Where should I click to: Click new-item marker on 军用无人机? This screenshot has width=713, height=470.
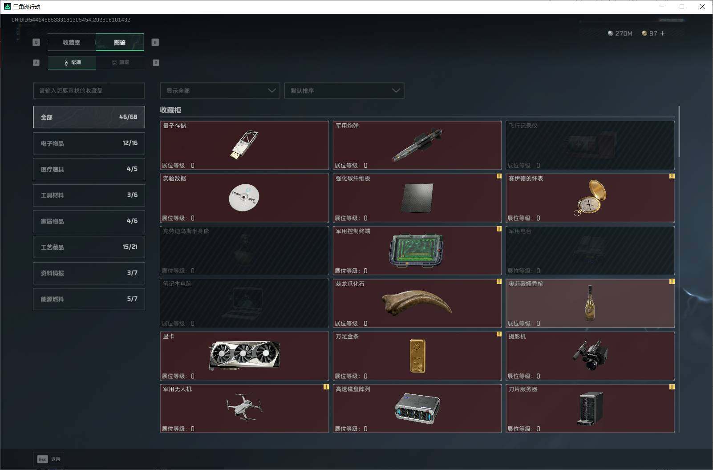tap(326, 387)
